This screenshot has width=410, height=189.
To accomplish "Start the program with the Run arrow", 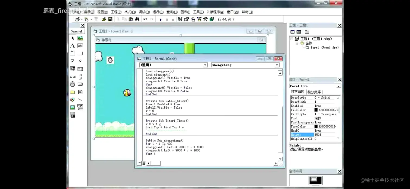I will click(161, 19).
